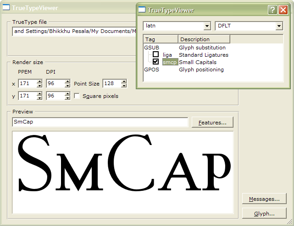The width and height of the screenshot is (294, 226).
Task: Increase the x DPI value
Action: pos(67,81)
